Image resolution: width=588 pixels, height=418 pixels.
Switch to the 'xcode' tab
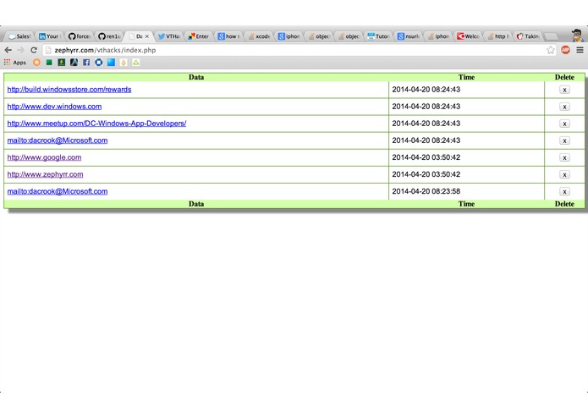259,36
